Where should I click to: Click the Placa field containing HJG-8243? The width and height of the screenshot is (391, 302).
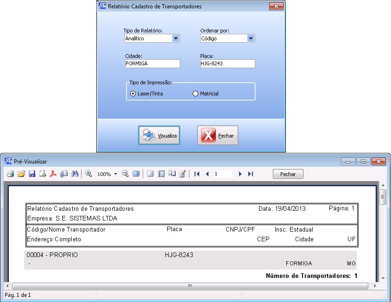(227, 63)
